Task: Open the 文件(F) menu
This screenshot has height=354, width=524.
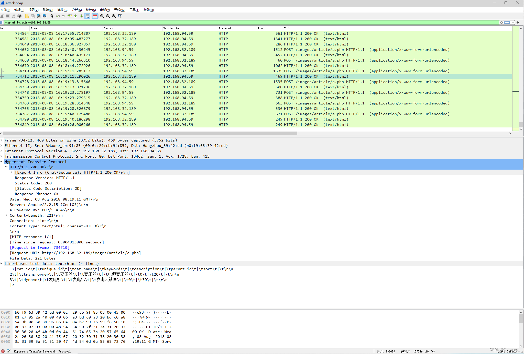Action: [x=5, y=10]
